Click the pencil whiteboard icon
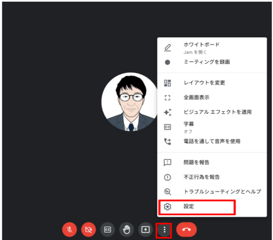Screen dimensions: 273x240 pos(167,48)
